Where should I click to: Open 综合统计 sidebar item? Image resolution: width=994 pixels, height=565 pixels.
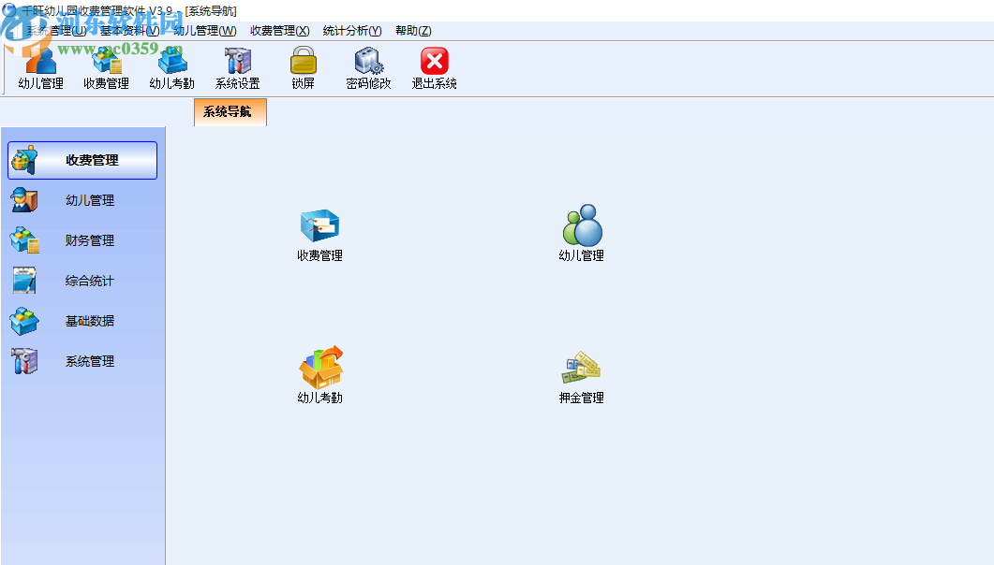point(82,281)
